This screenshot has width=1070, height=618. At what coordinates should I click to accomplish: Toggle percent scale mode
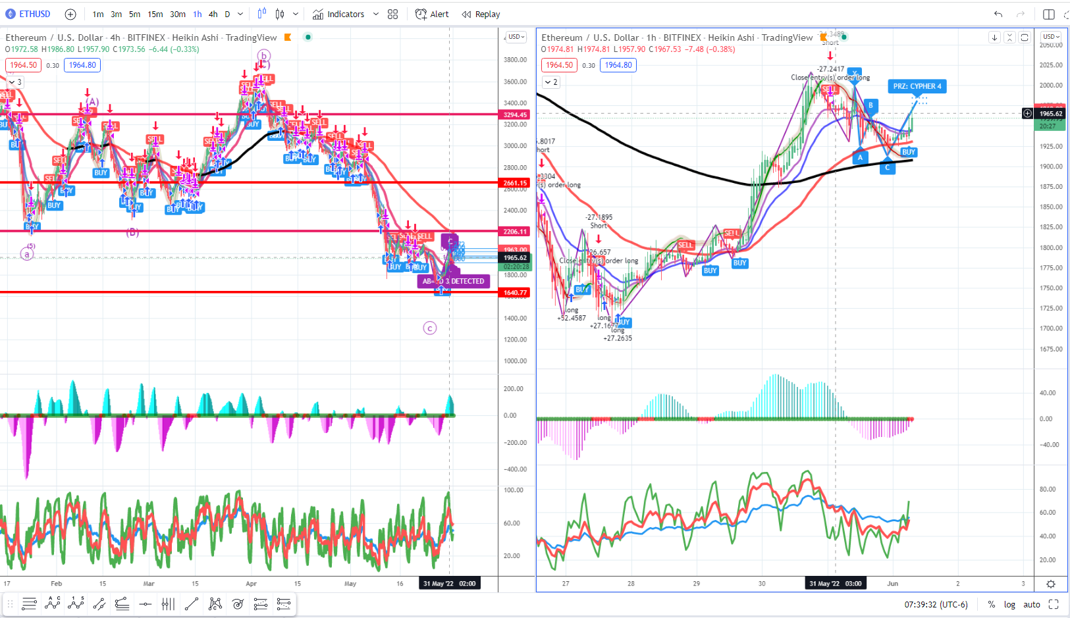[x=991, y=604]
